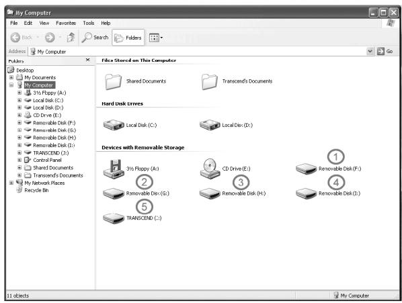Screen dimensions: 402x303
Task: Expand Local Disk (C:) in tree
Action: coord(19,100)
